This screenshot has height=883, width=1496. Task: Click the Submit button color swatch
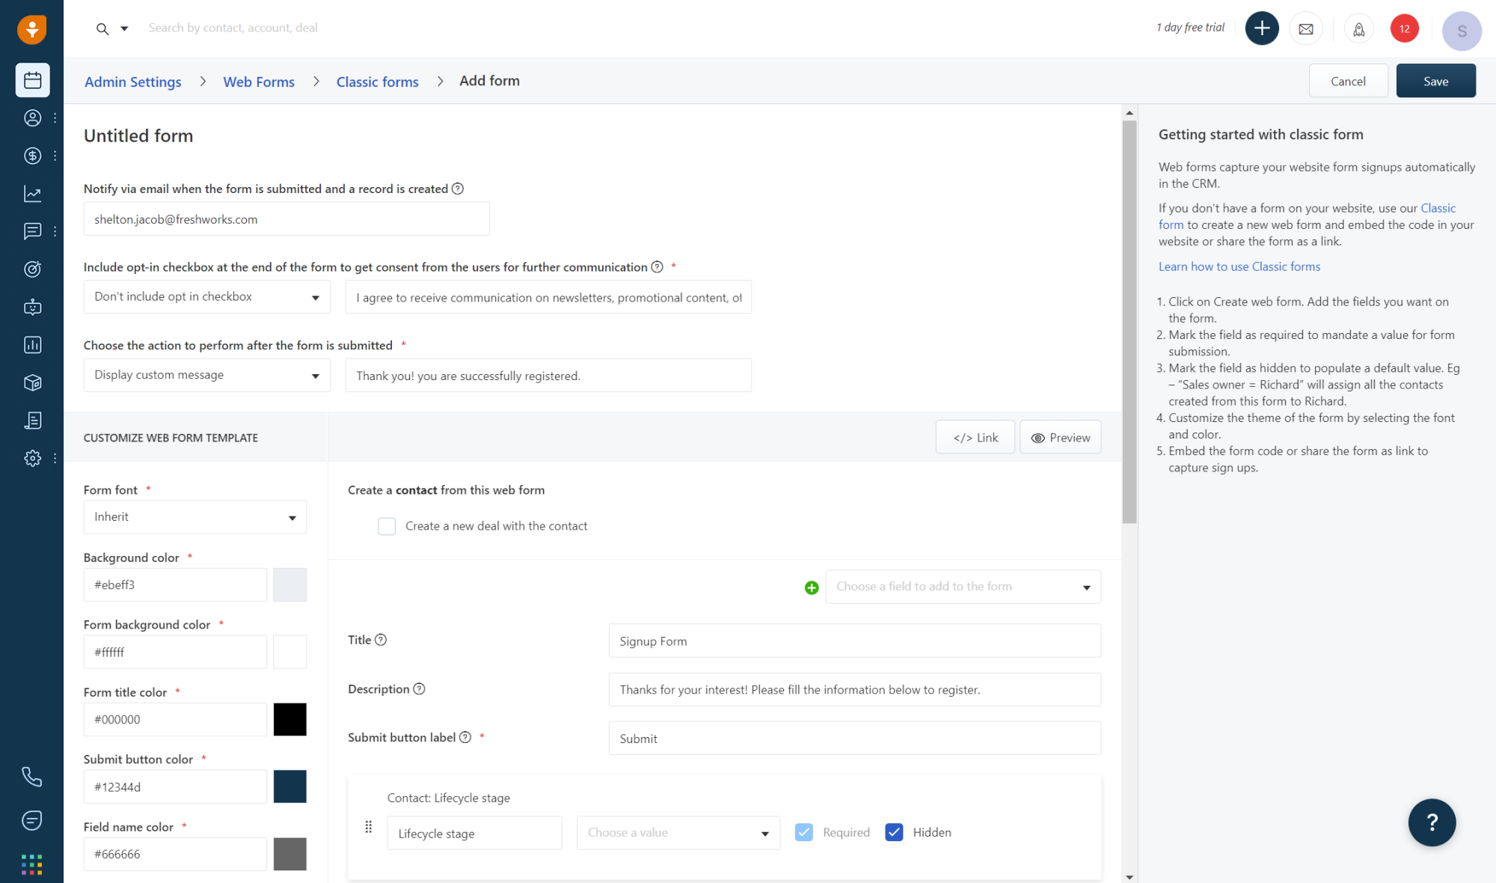[x=289, y=786]
